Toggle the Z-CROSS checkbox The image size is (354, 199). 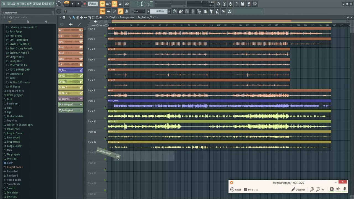coord(97,25)
